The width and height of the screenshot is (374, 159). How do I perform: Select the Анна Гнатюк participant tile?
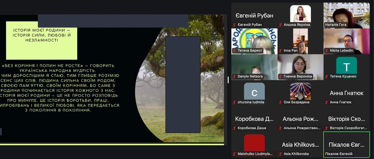pos(347,93)
